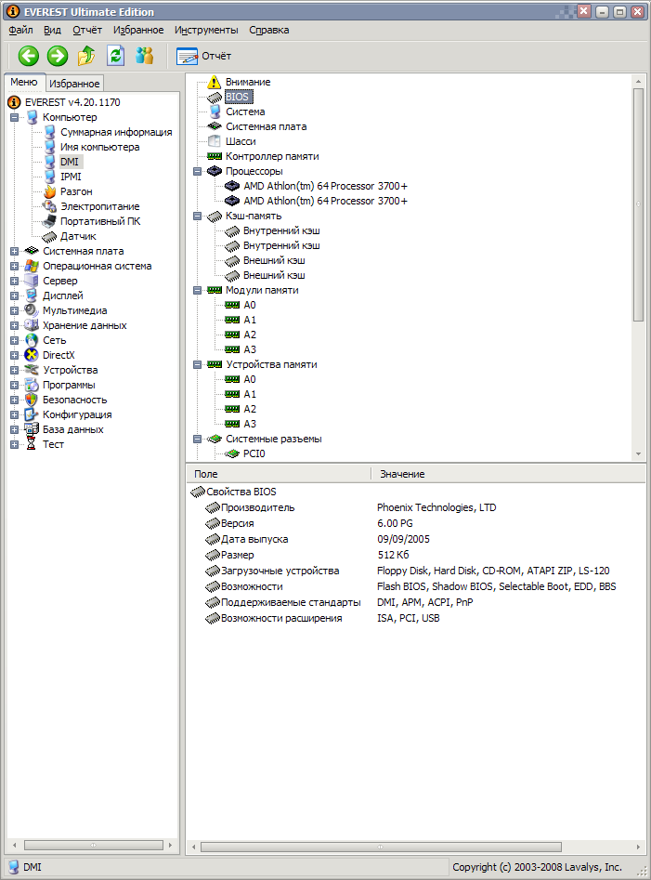Click the Конфигурация icon
651x880 pixels.
(x=32, y=414)
